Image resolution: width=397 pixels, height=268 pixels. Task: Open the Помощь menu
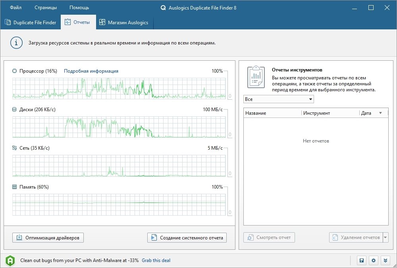pyautogui.click(x=79, y=8)
